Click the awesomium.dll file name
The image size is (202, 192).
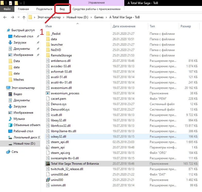[61, 88]
